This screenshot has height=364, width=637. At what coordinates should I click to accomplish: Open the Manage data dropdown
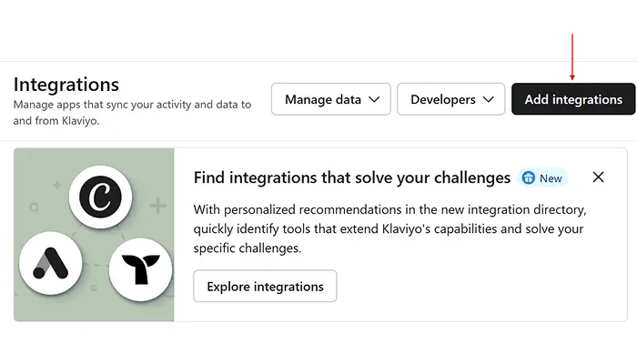(331, 99)
